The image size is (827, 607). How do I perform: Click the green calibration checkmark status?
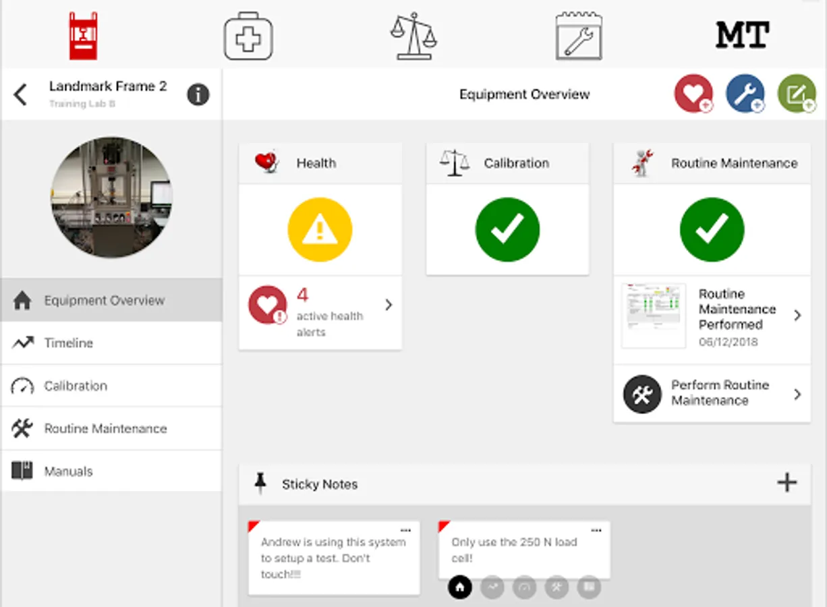pos(507,230)
